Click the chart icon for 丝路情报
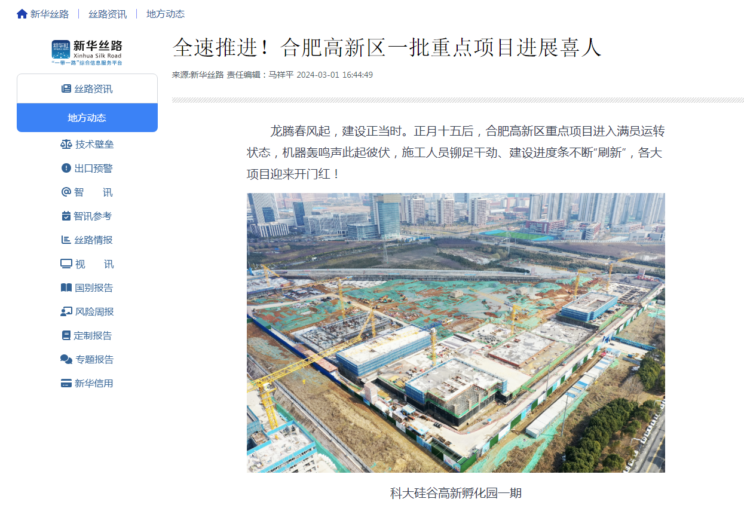744x508 pixels. tap(66, 240)
